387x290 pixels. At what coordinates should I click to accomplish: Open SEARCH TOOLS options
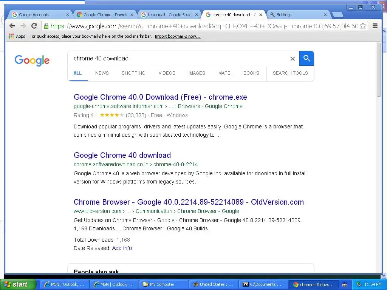[x=290, y=73]
